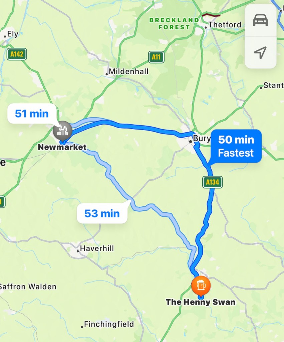Tap the location arrow tracking icon
Viewport: 284px width, 342px height.
[x=260, y=52]
